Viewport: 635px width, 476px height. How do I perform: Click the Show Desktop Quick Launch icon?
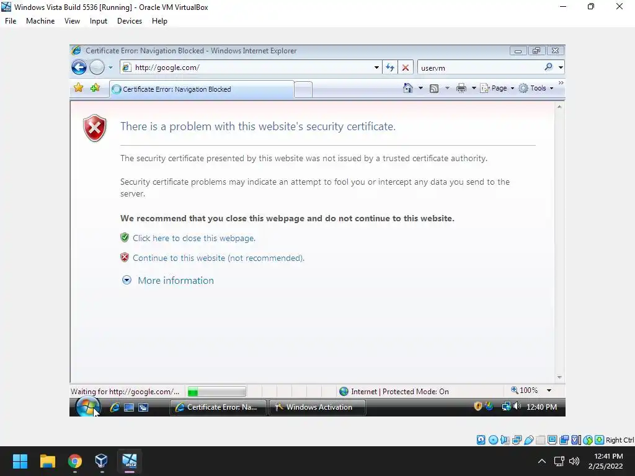click(x=129, y=408)
